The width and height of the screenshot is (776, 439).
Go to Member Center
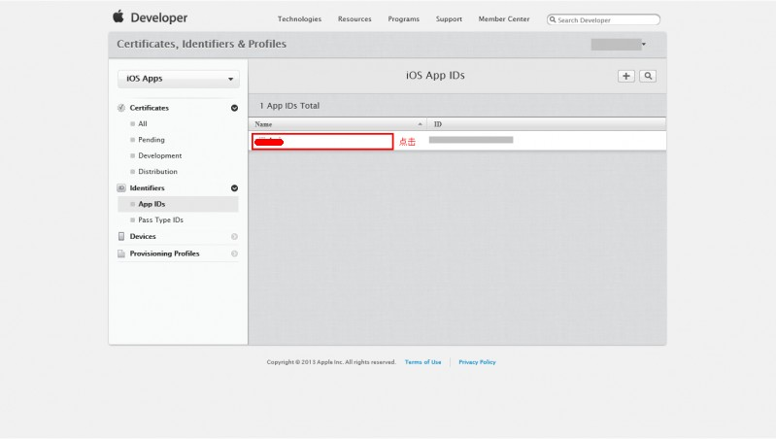coord(504,18)
